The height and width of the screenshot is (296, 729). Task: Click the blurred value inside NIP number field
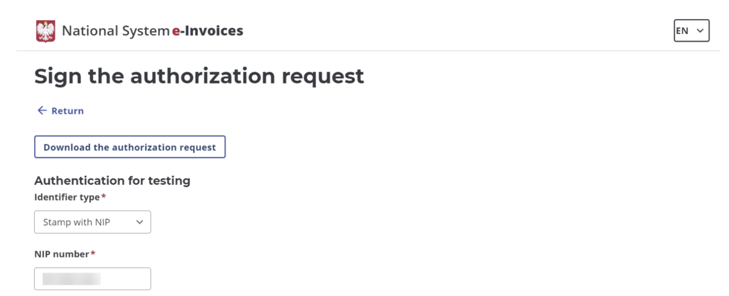click(71, 279)
